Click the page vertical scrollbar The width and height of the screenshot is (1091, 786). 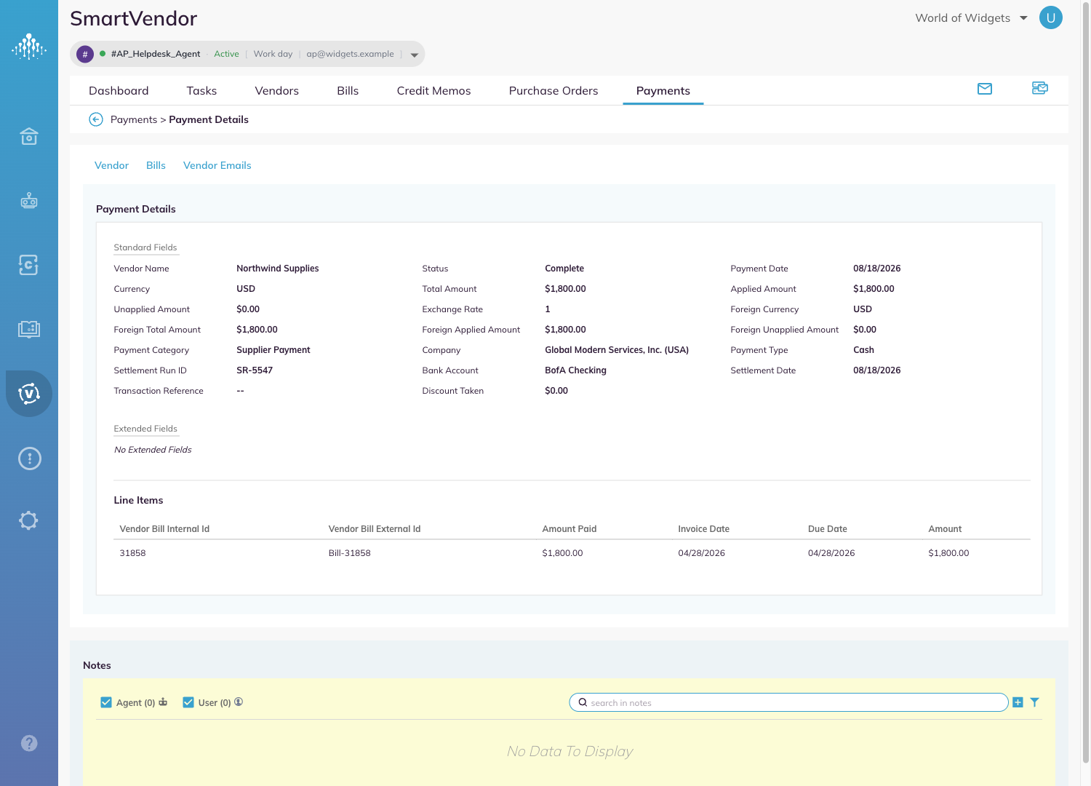point(1086,381)
